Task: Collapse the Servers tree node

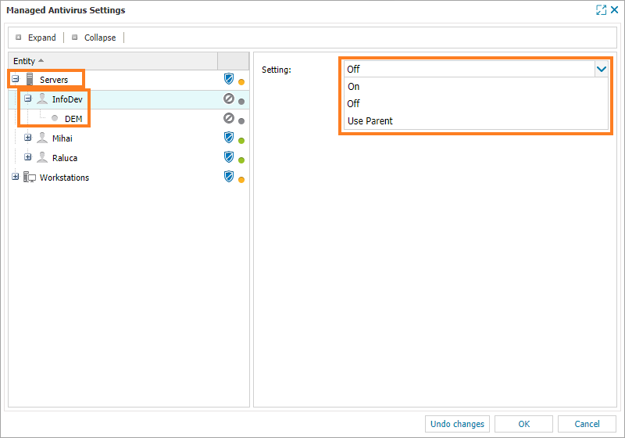Action: [15, 78]
